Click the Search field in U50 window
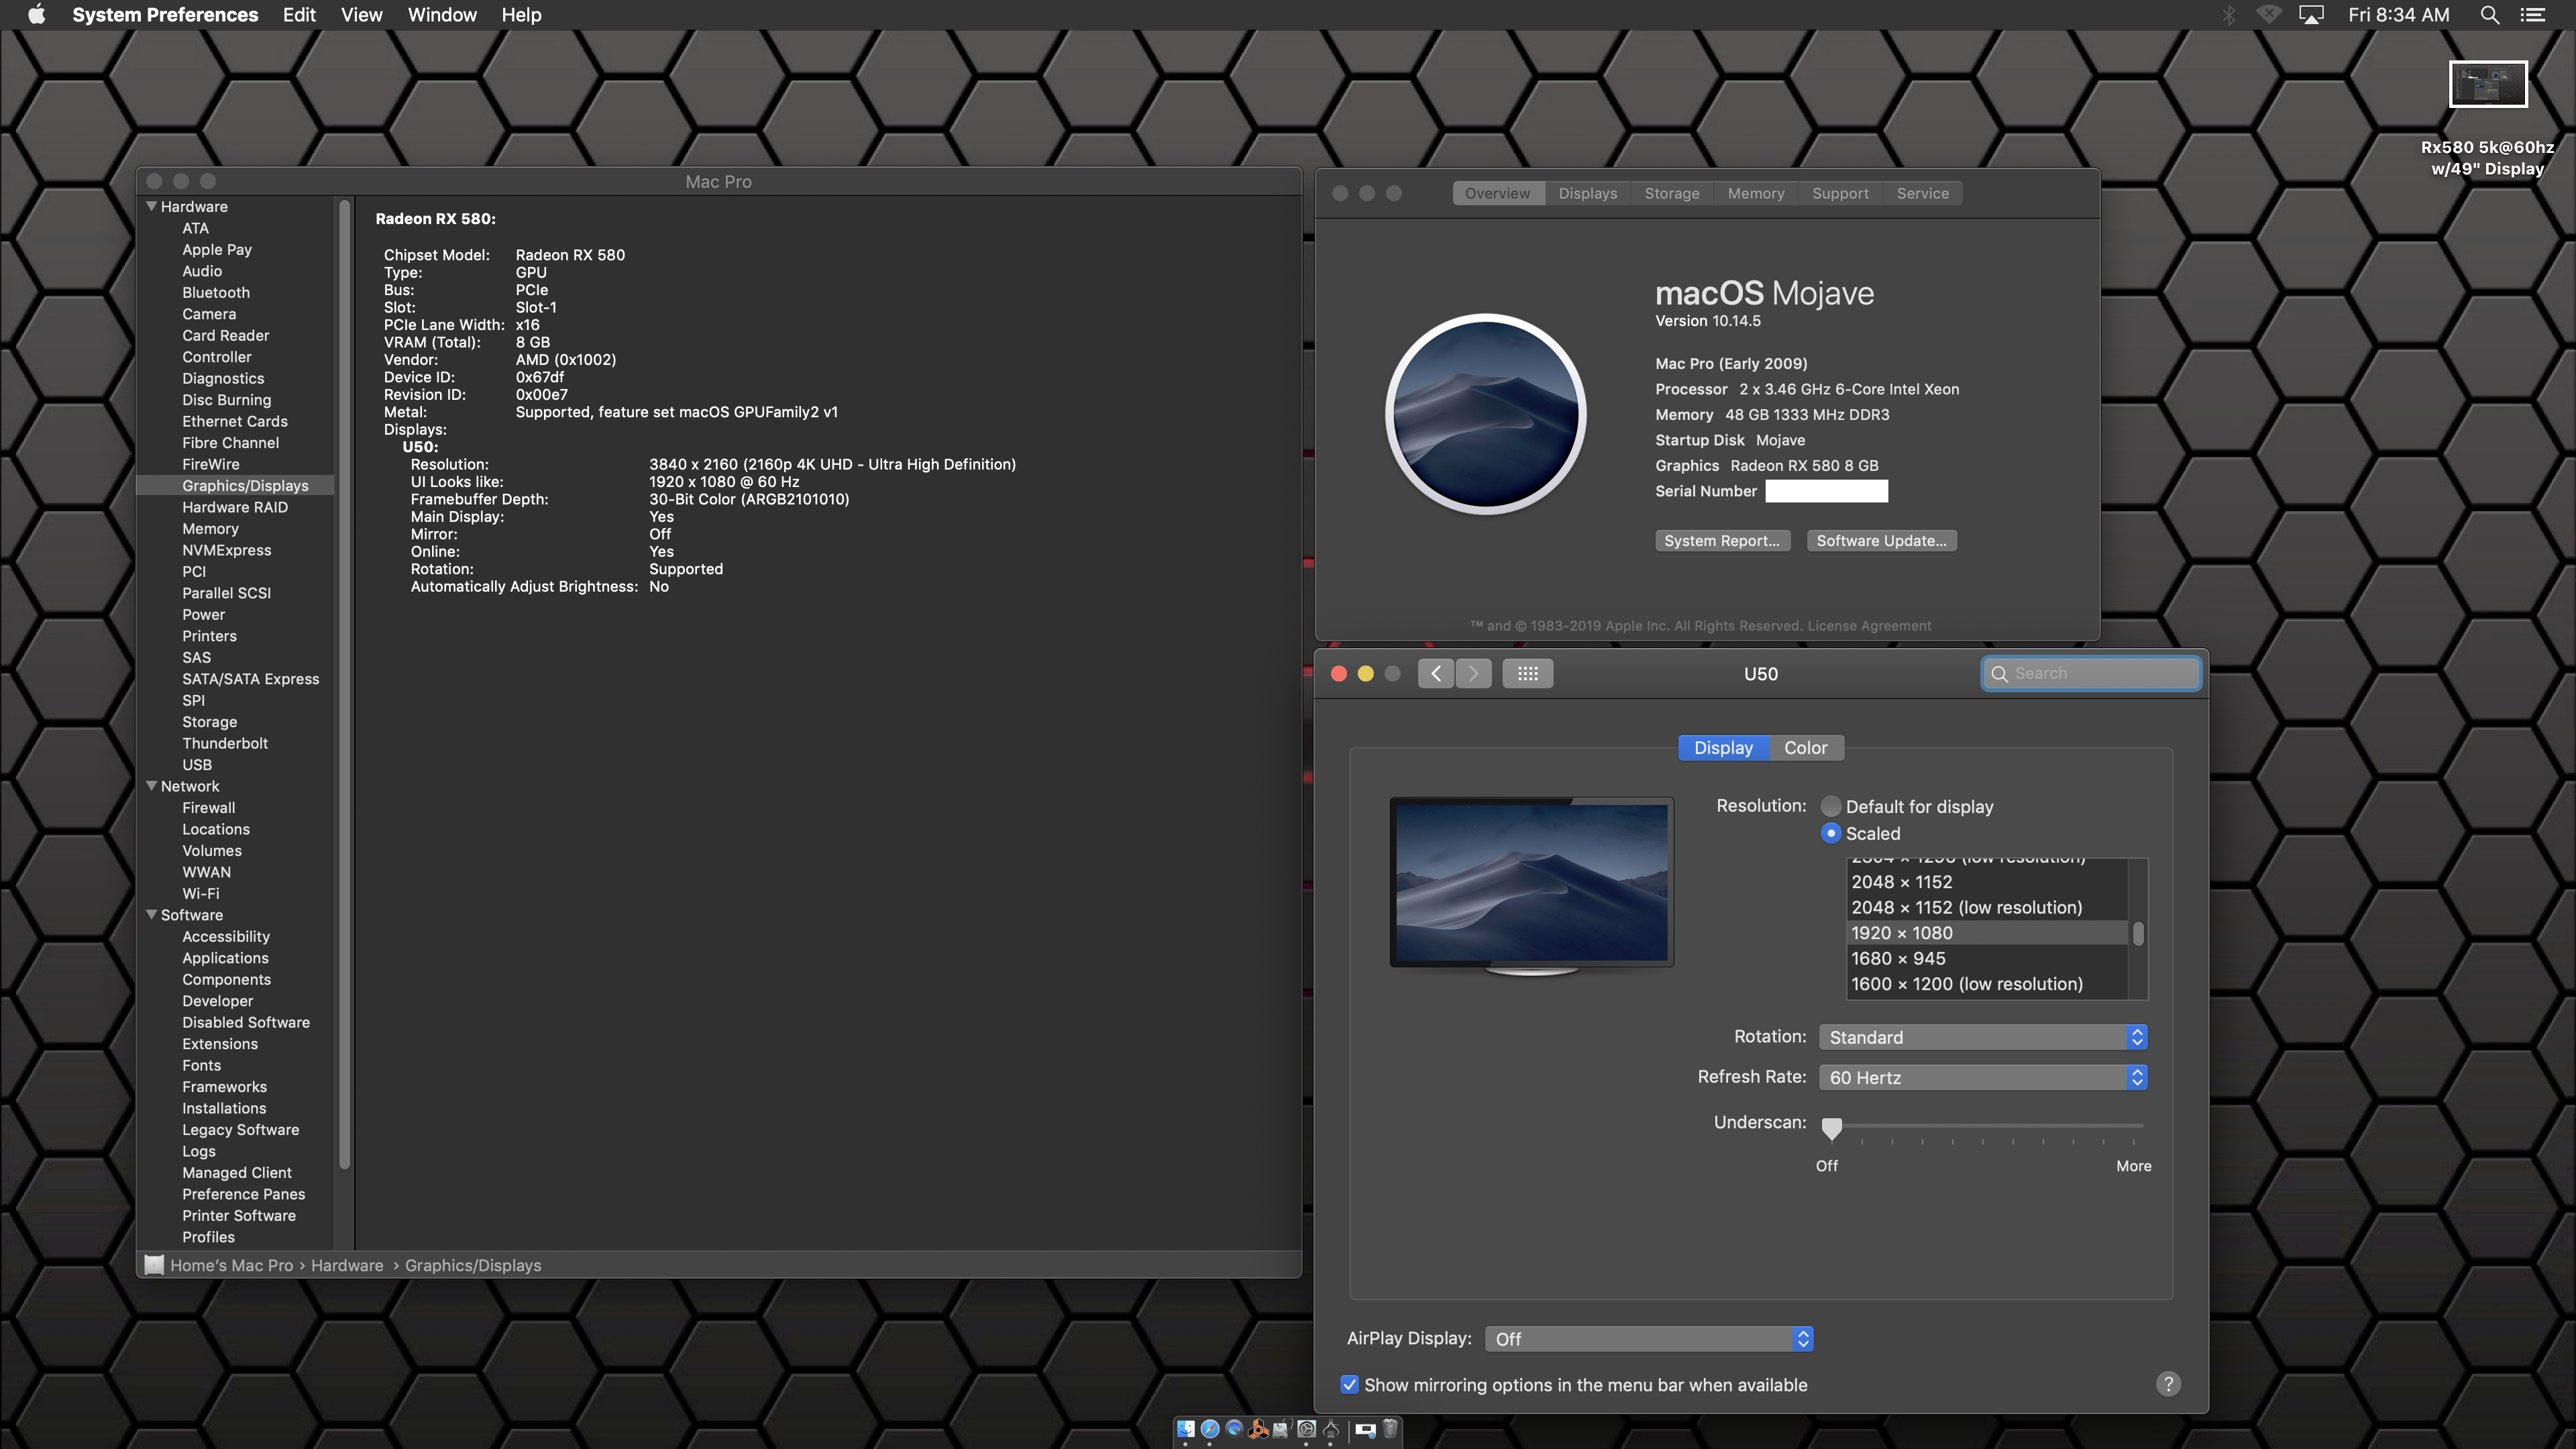This screenshot has height=1449, width=2576. click(x=2091, y=673)
